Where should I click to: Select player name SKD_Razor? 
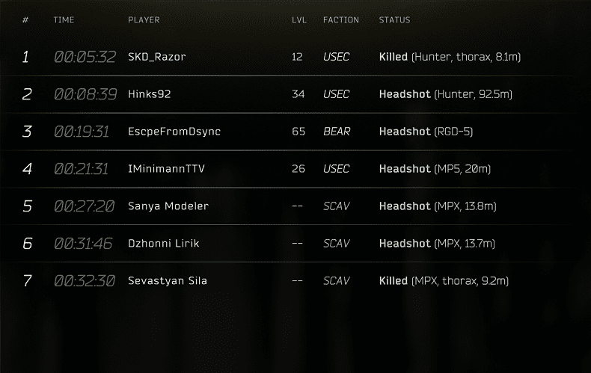(x=157, y=57)
